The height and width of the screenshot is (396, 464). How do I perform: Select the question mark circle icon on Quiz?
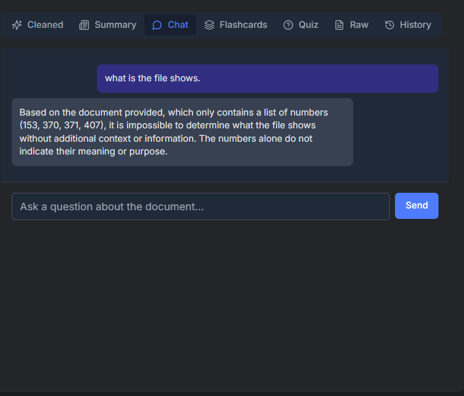coord(288,25)
